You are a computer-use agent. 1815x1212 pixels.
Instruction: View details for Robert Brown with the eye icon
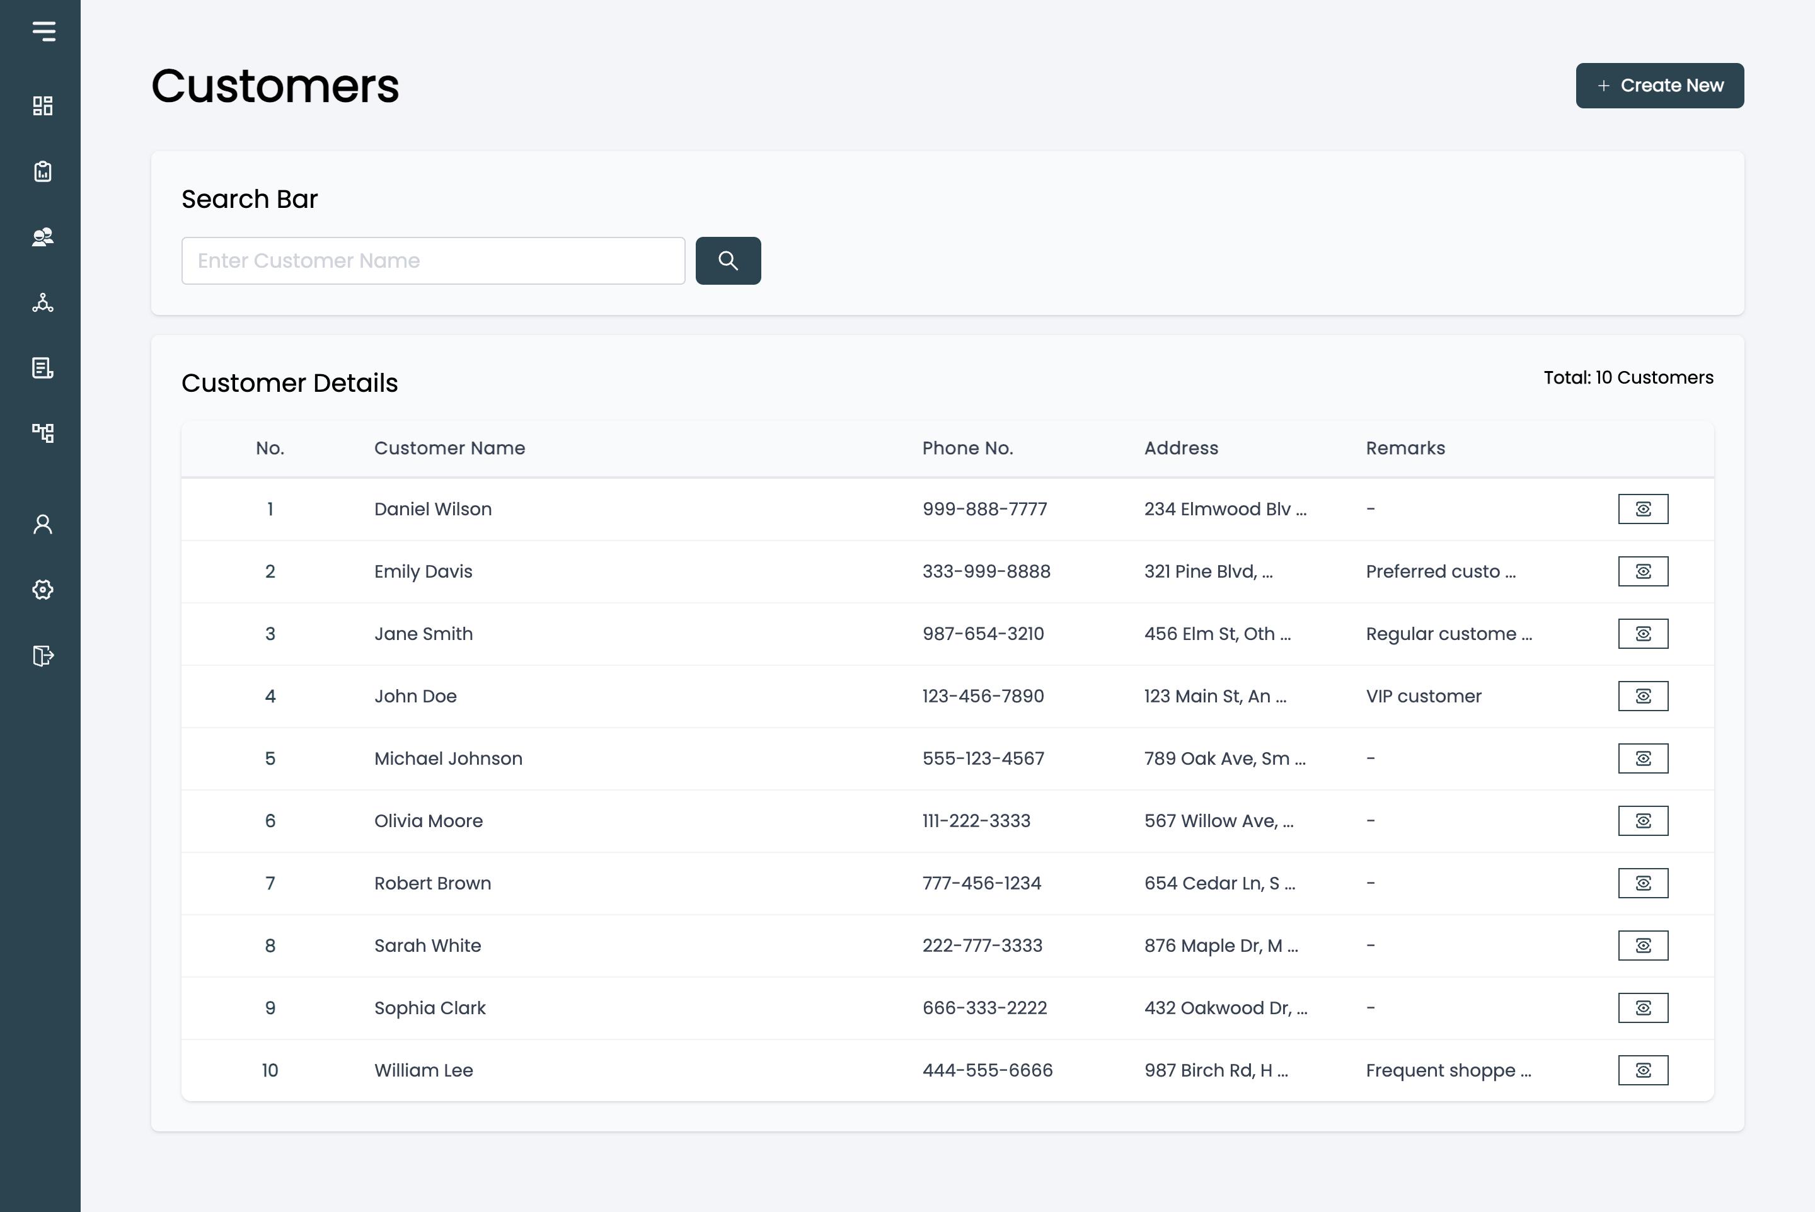pos(1642,883)
